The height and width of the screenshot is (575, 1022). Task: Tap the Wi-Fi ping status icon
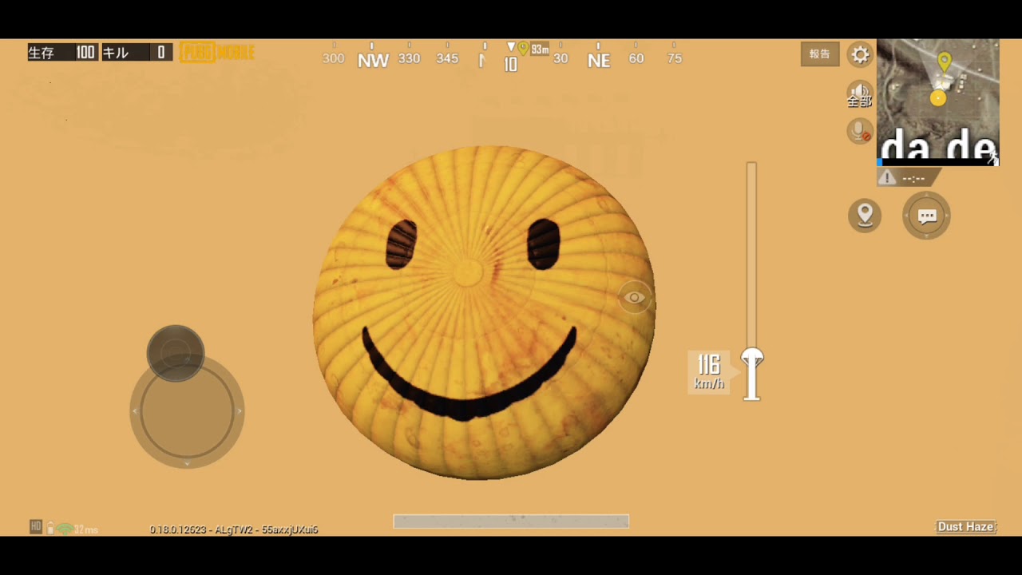65,529
